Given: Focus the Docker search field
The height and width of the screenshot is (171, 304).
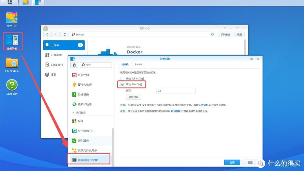Looking at the screenshot, I should [142, 34].
